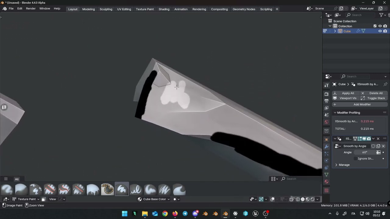Open the Modifiers properties tab (wrench icon)
390x219 pixels.
click(326, 147)
